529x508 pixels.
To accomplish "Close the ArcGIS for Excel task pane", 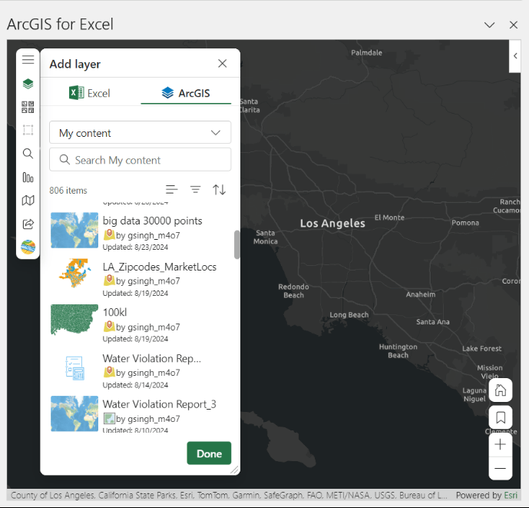I will point(514,25).
